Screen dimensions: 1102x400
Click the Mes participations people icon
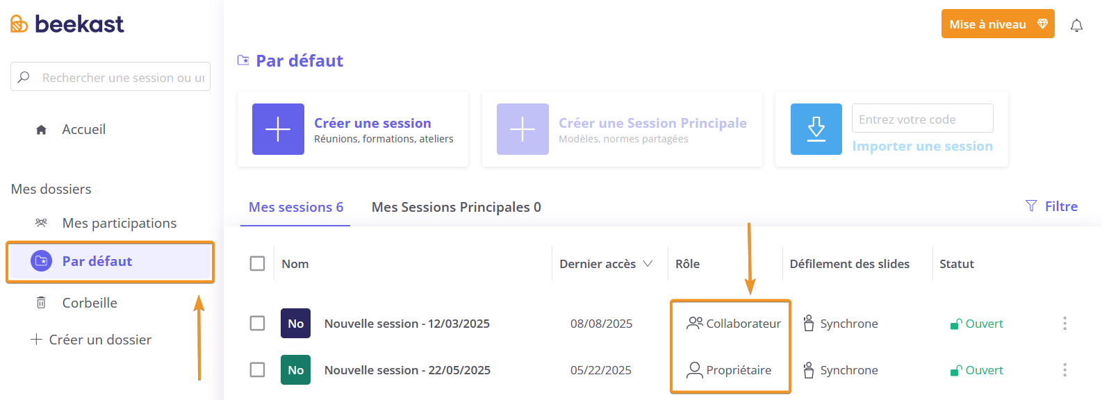41,223
